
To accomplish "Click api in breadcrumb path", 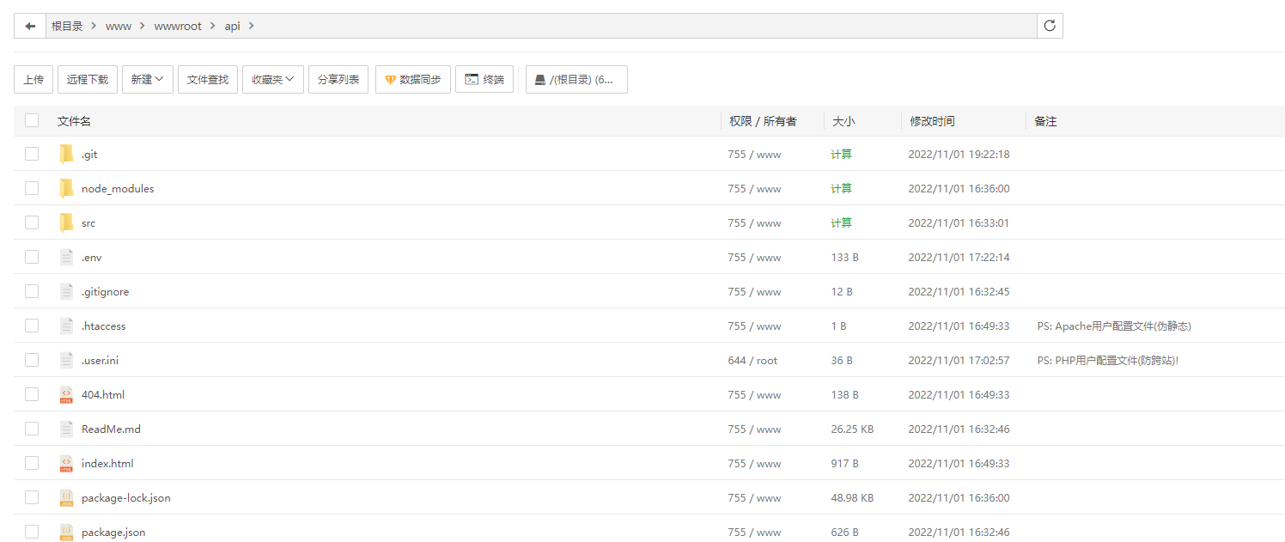I will coord(233,26).
